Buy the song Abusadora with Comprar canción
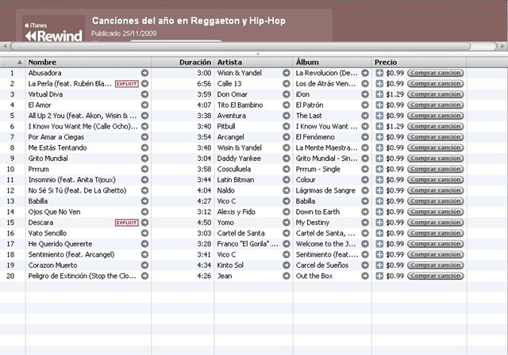The height and width of the screenshot is (355, 508). coord(436,73)
